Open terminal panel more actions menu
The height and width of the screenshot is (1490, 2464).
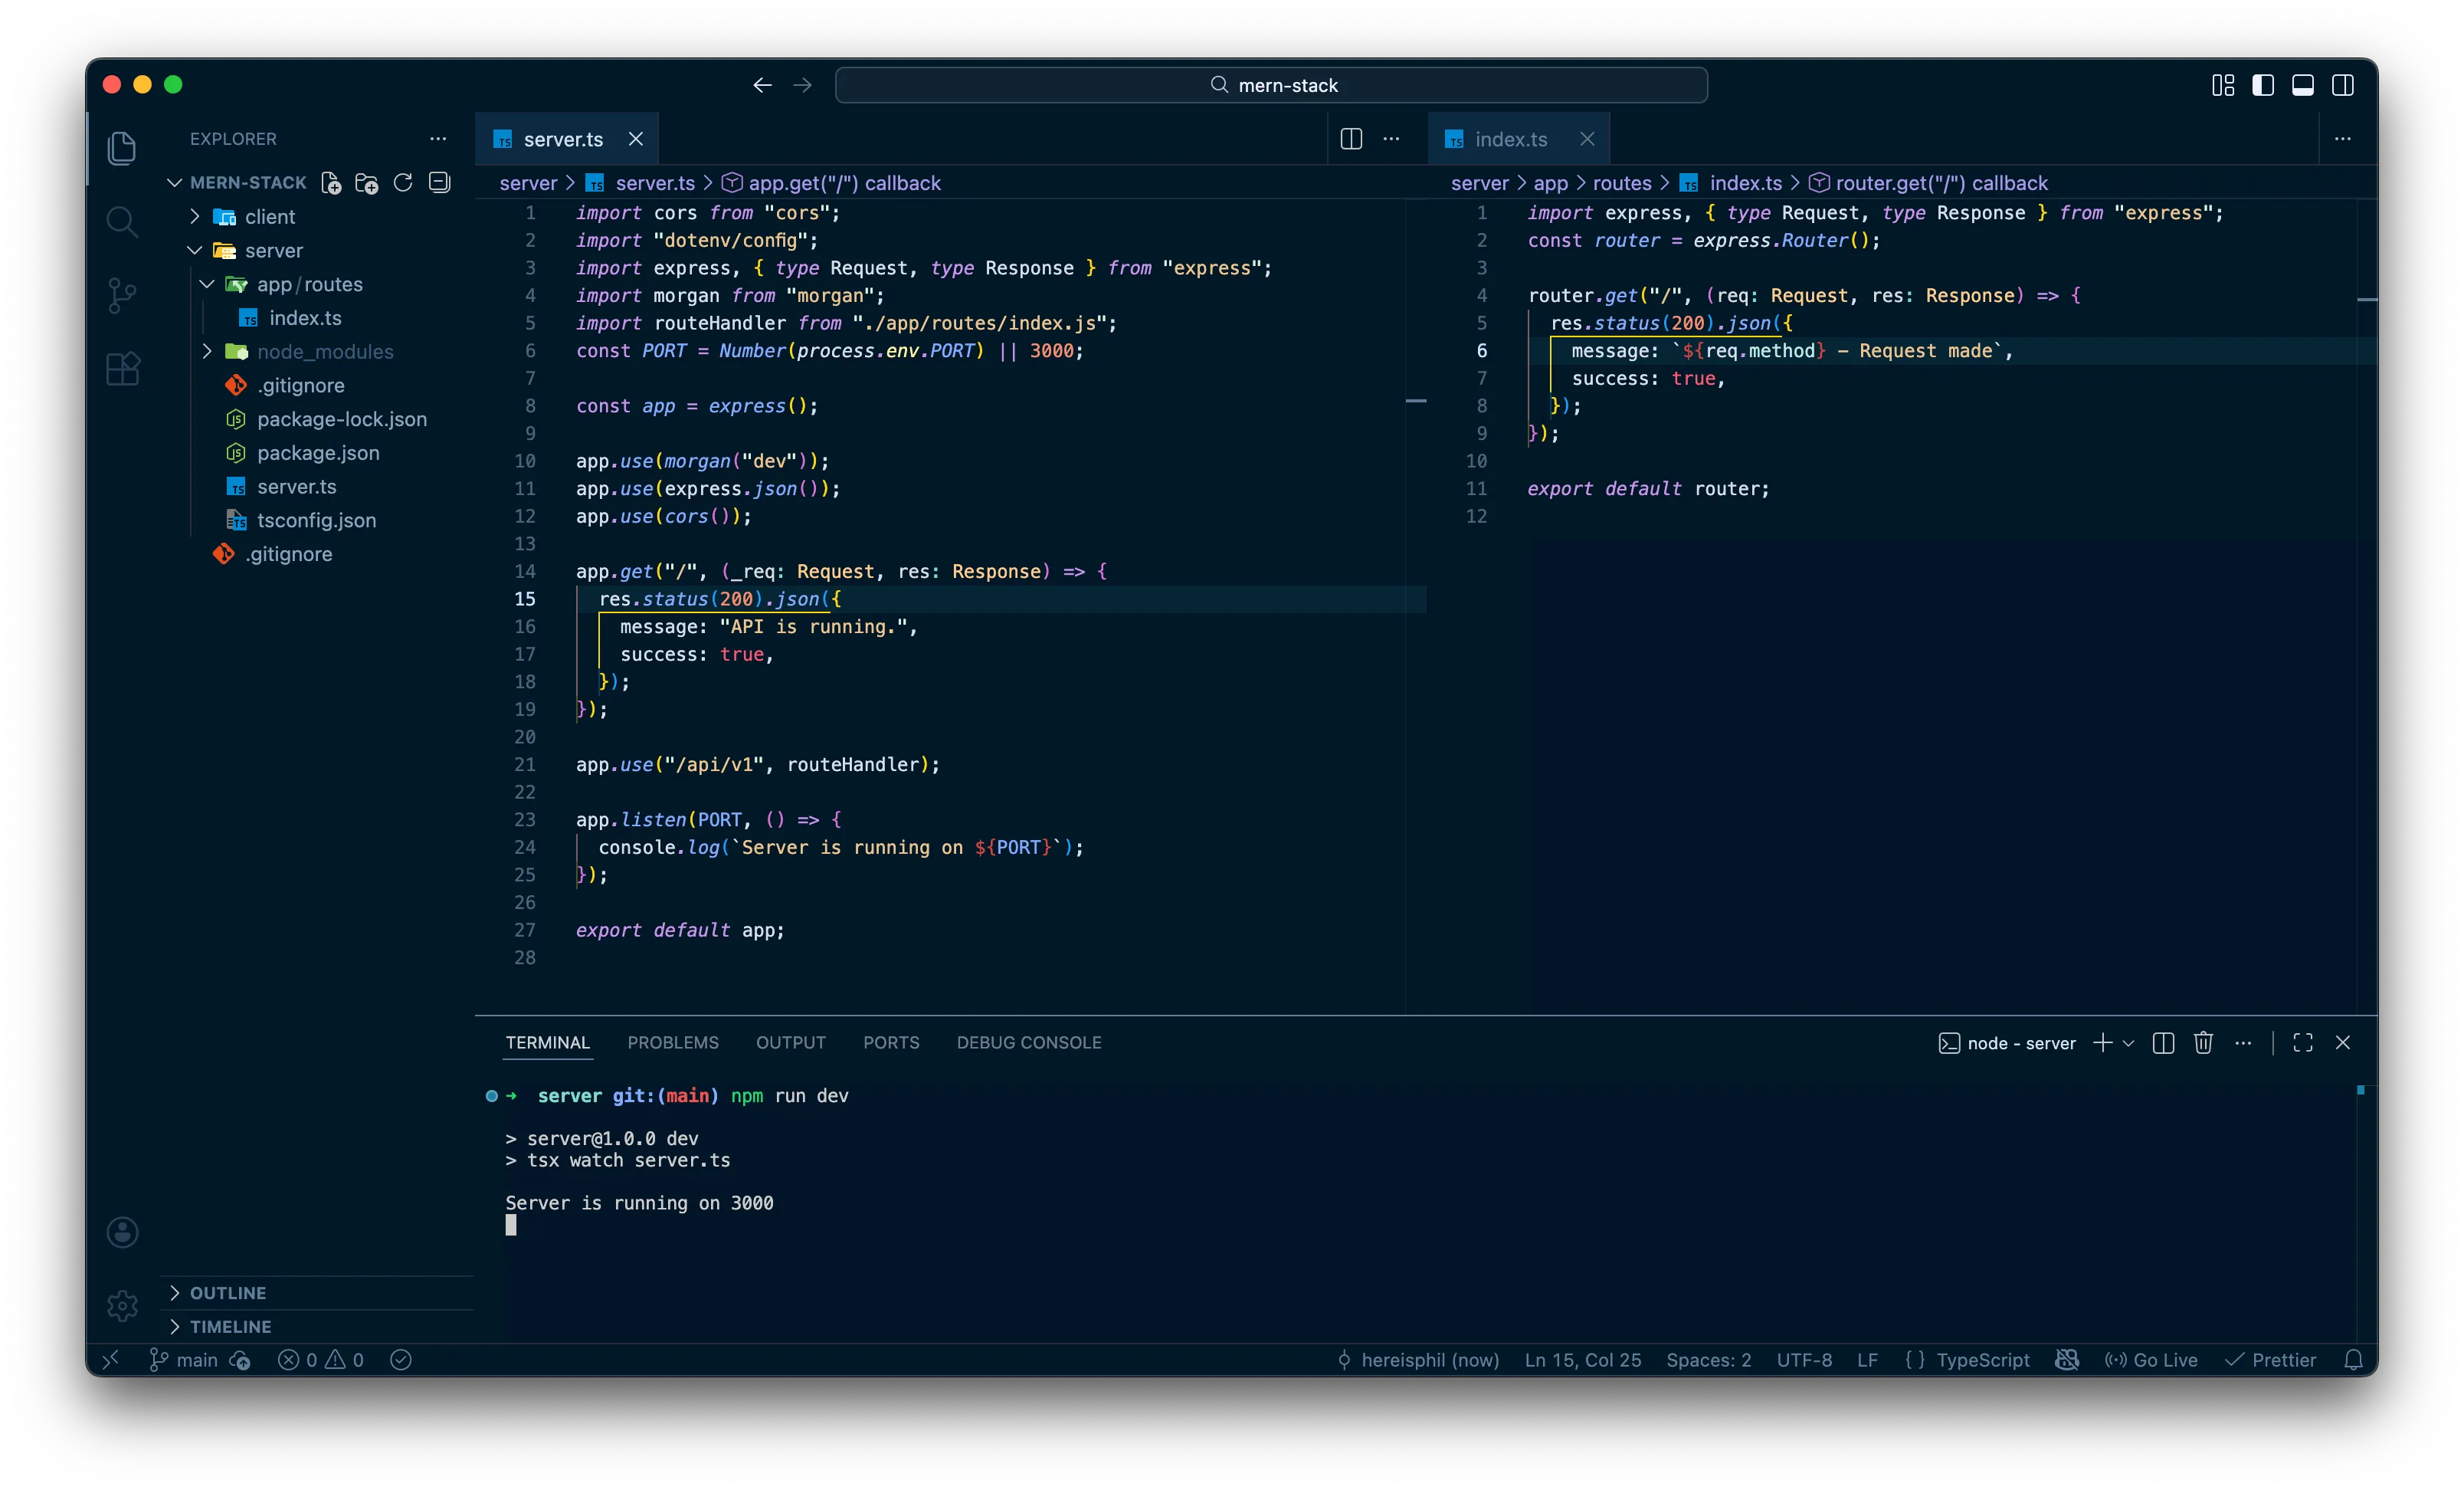(2243, 1042)
